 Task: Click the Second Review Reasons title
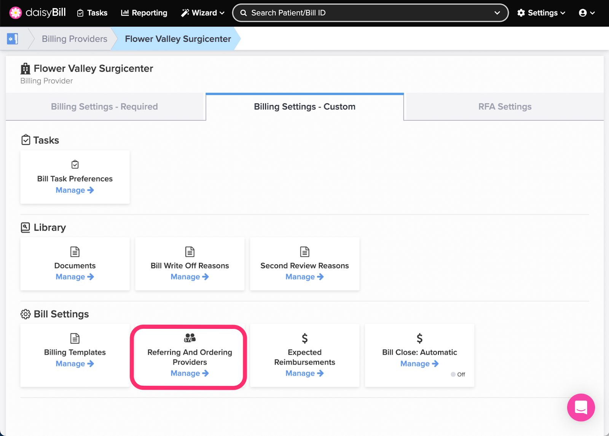click(x=305, y=266)
